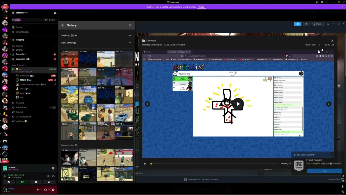This screenshot has height=195, width=346.
Task: Expand the View settings section
Action: (x=96, y=43)
